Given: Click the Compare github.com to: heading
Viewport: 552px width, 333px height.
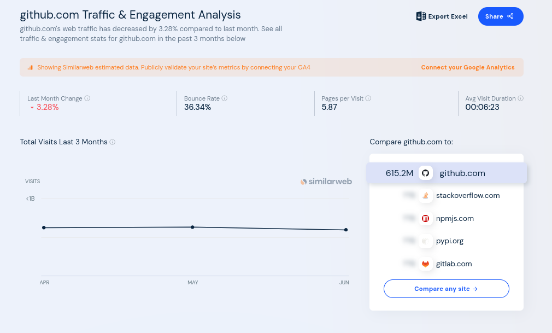Looking at the screenshot, I should pos(411,142).
